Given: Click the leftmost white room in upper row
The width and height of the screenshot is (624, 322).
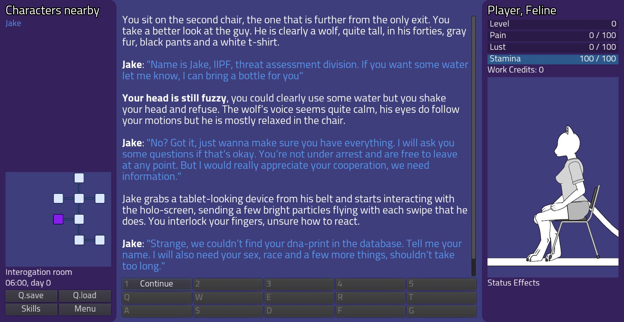Looking at the screenshot, I should 58,198.
